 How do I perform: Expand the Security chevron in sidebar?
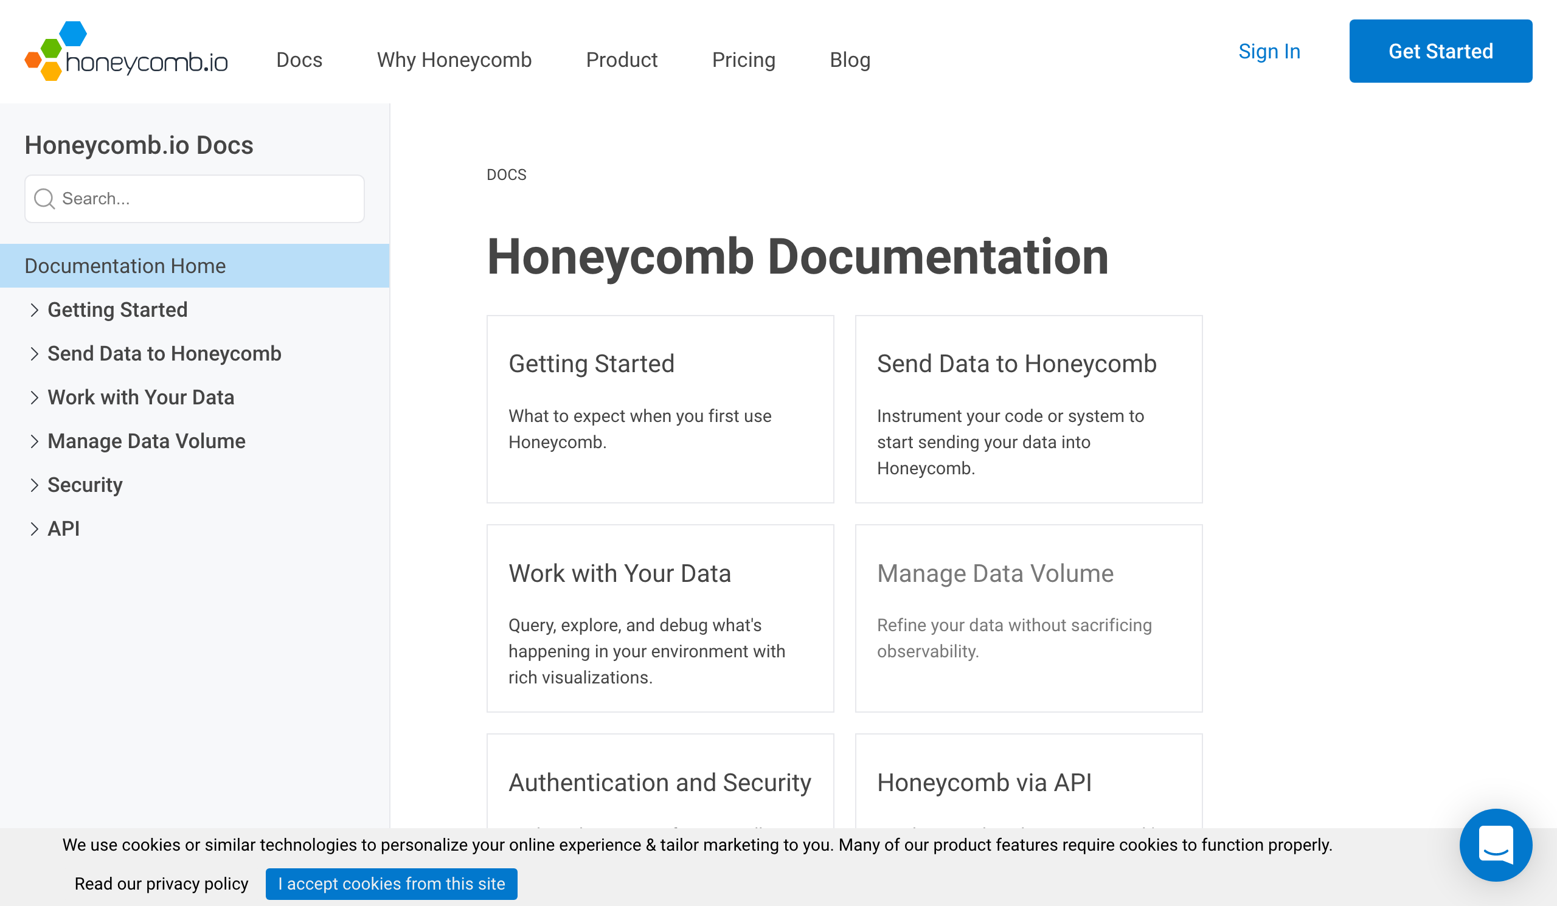34,485
